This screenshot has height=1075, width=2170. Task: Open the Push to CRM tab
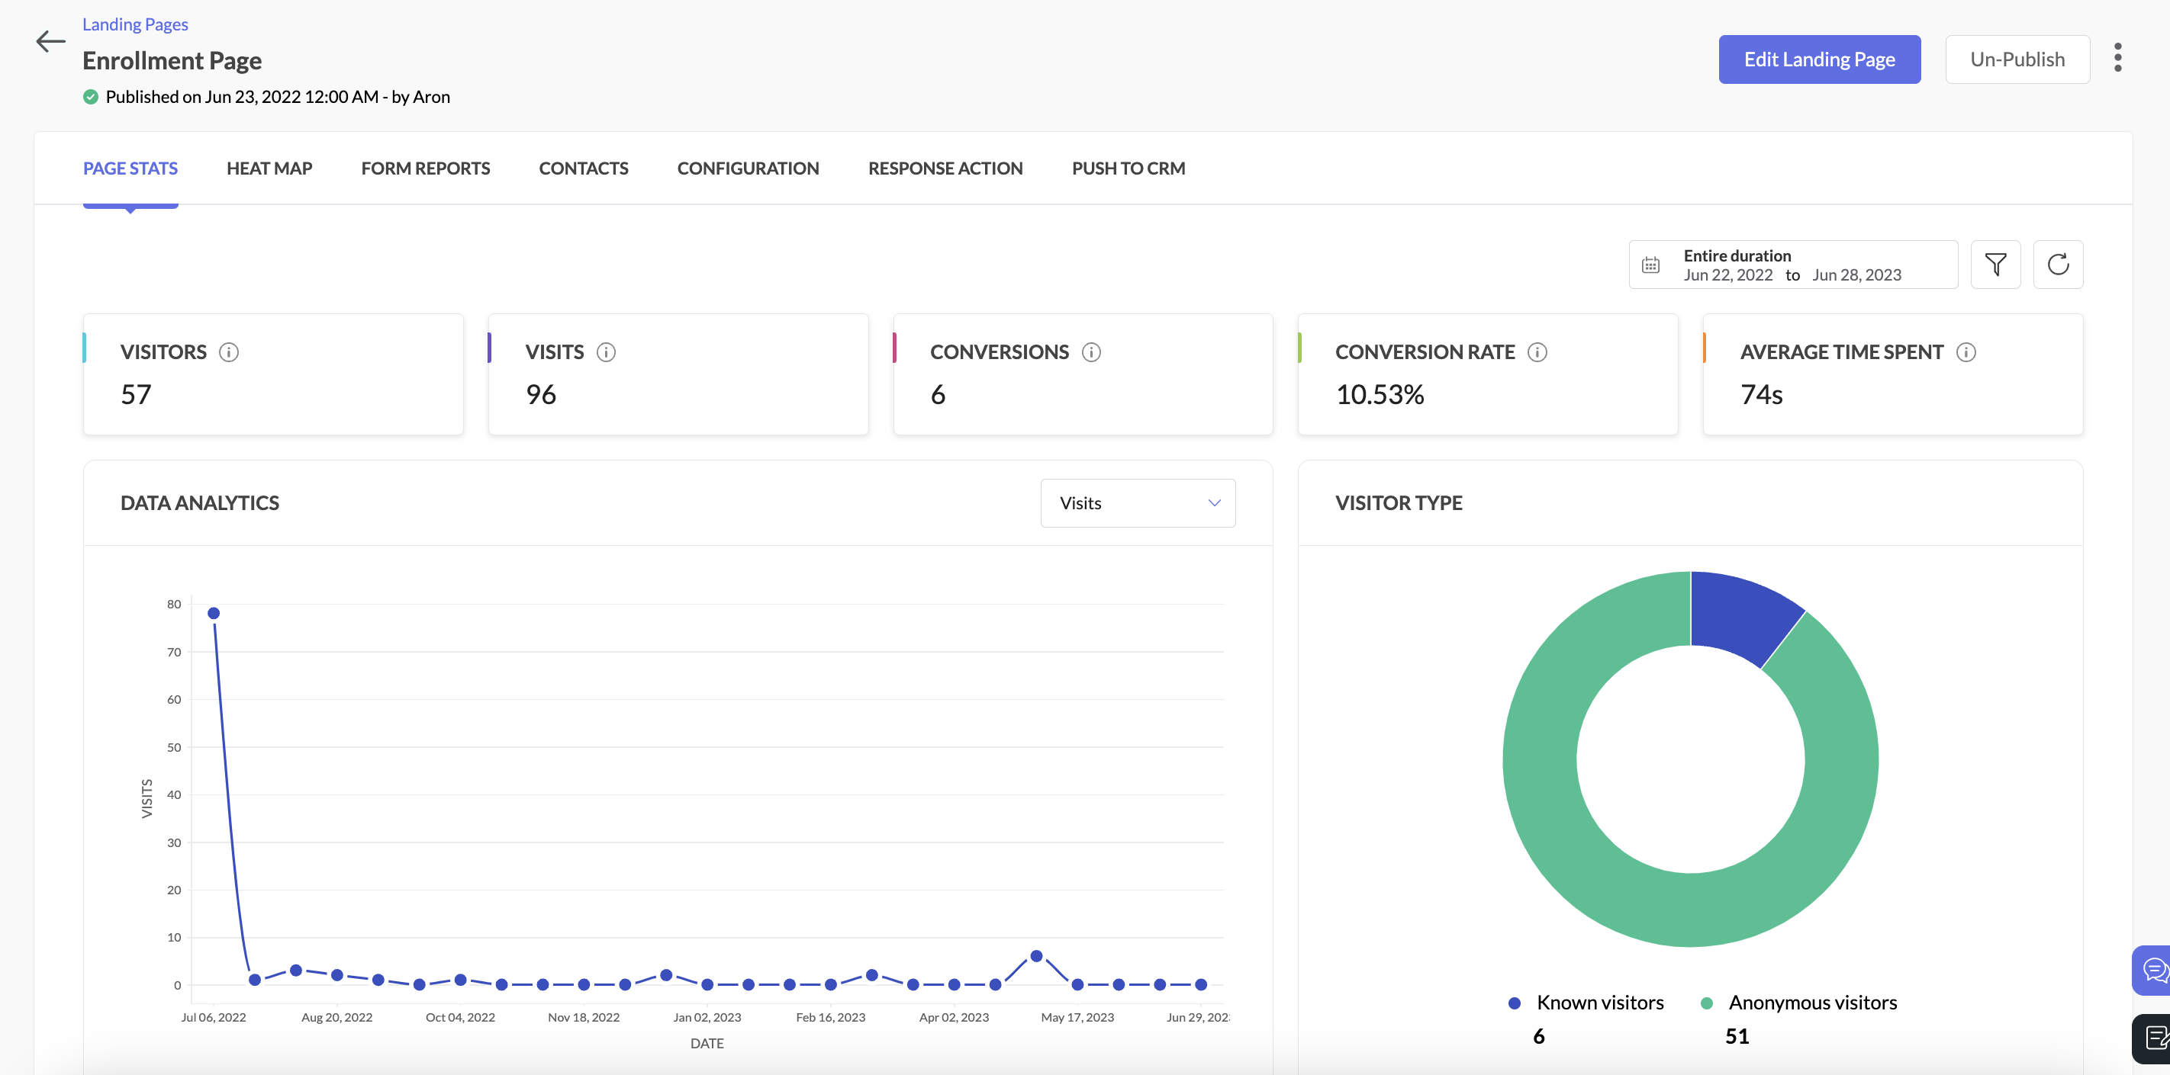pos(1128,168)
